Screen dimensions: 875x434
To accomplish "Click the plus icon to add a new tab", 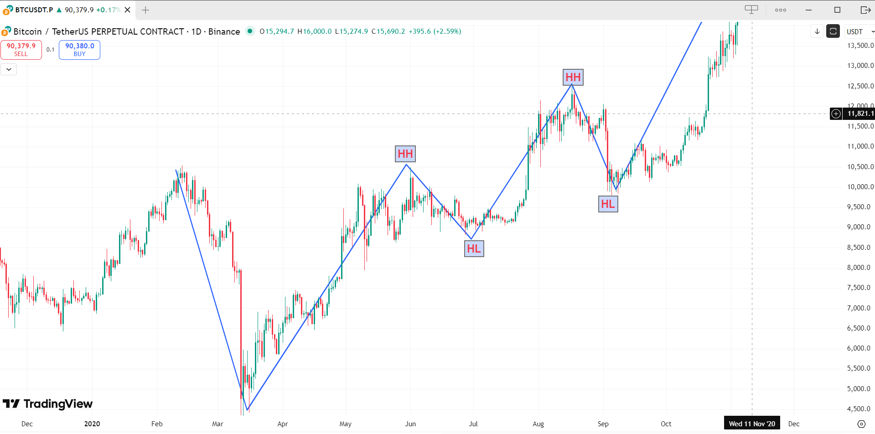I will 145,10.
